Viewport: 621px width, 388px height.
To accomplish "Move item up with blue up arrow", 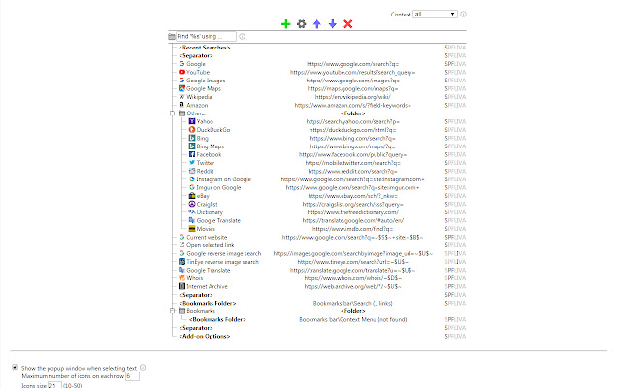I will (317, 24).
